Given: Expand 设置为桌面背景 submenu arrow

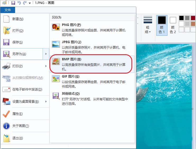Looking at the screenshot, I should (x=46, y=101).
